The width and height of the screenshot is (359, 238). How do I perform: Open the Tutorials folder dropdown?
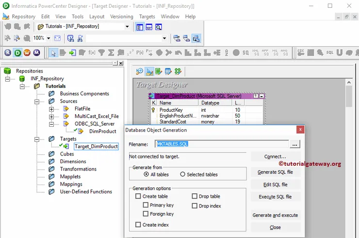click(127, 26)
